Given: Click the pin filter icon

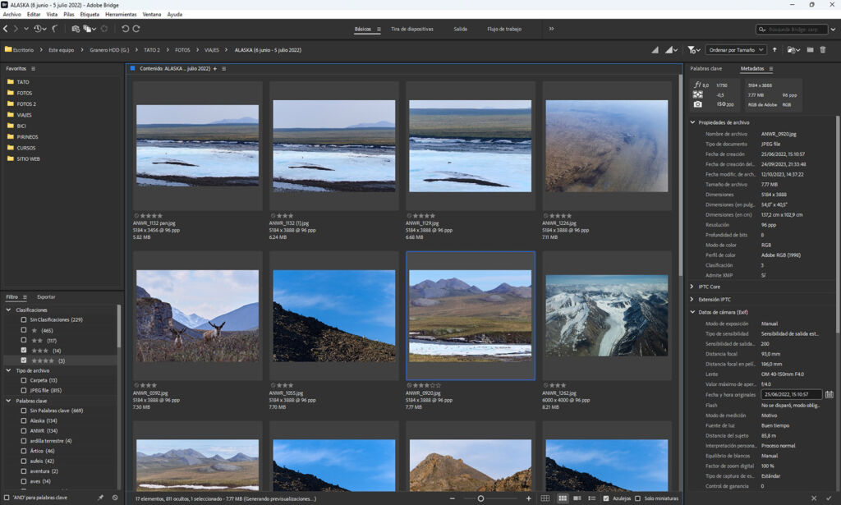Looking at the screenshot, I should point(100,498).
